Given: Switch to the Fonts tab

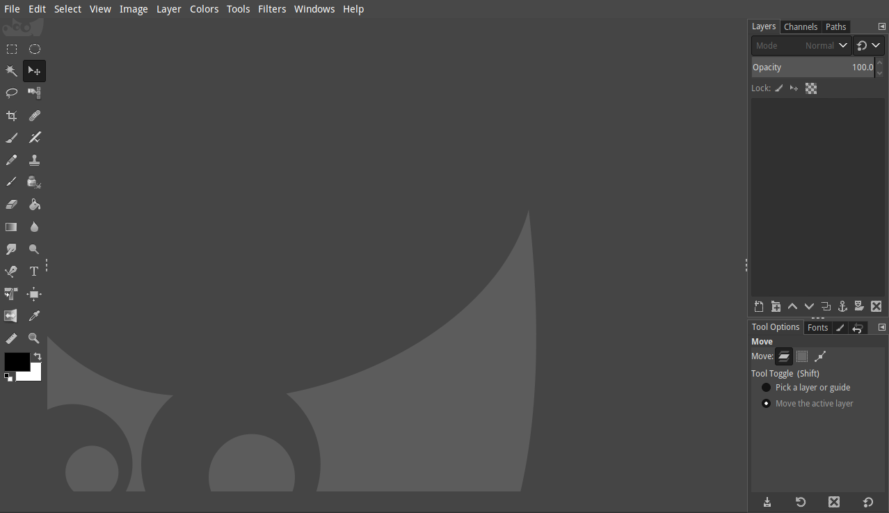Looking at the screenshot, I should tap(817, 327).
